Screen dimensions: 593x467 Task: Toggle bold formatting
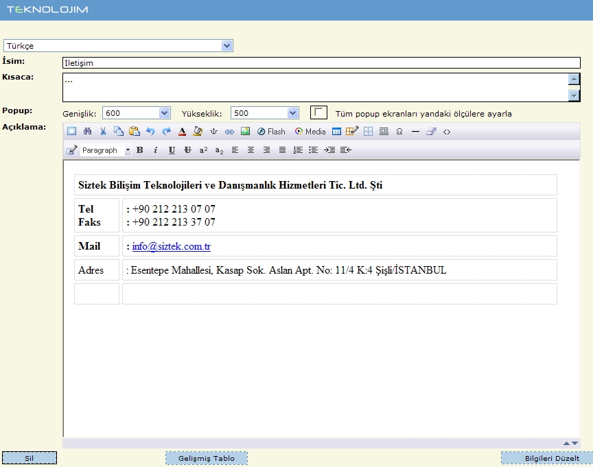tap(140, 150)
